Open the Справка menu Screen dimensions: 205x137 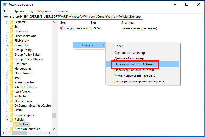[62, 11]
